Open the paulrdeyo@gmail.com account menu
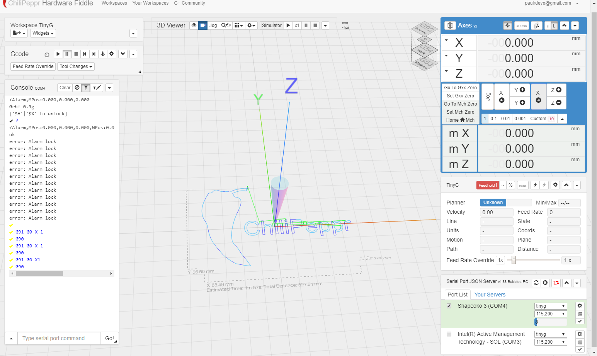Screen dimensions: 597x356 click(x=552, y=3)
